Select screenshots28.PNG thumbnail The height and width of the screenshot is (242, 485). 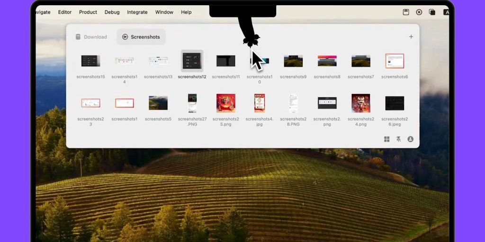(x=293, y=103)
